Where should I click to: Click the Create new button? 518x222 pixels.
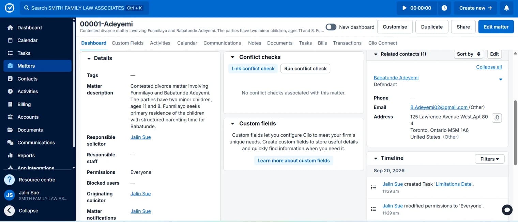click(475, 8)
